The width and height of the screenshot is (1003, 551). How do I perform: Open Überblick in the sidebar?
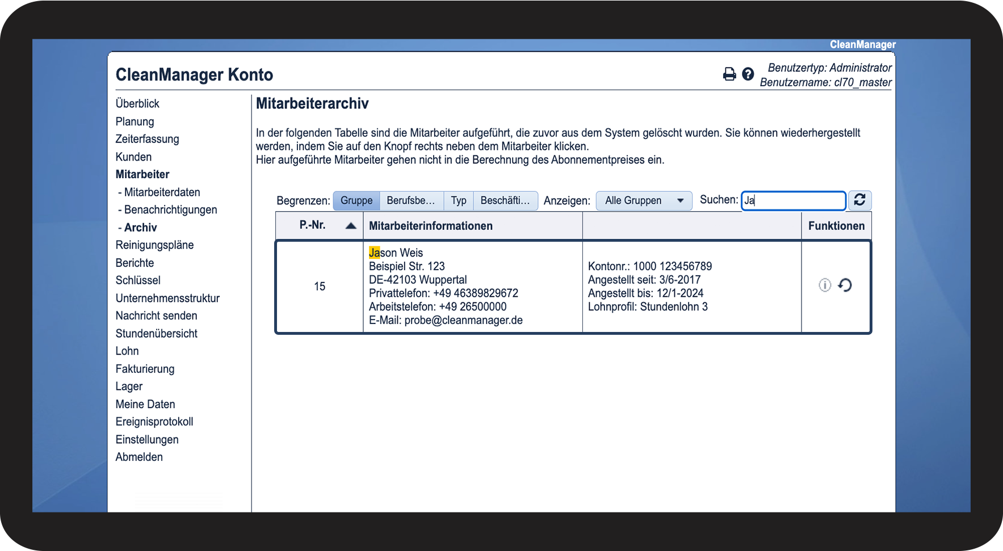tap(137, 104)
